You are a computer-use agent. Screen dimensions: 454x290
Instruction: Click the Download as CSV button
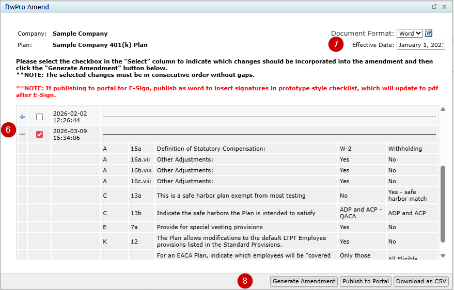[x=421, y=281]
